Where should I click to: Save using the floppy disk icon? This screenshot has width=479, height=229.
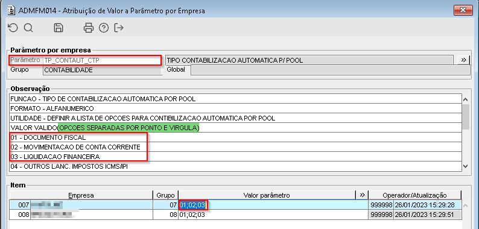click(59, 28)
